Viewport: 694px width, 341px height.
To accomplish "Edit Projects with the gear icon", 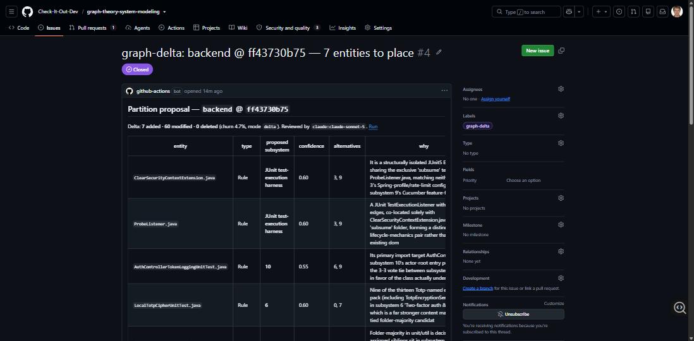I will pos(561,198).
